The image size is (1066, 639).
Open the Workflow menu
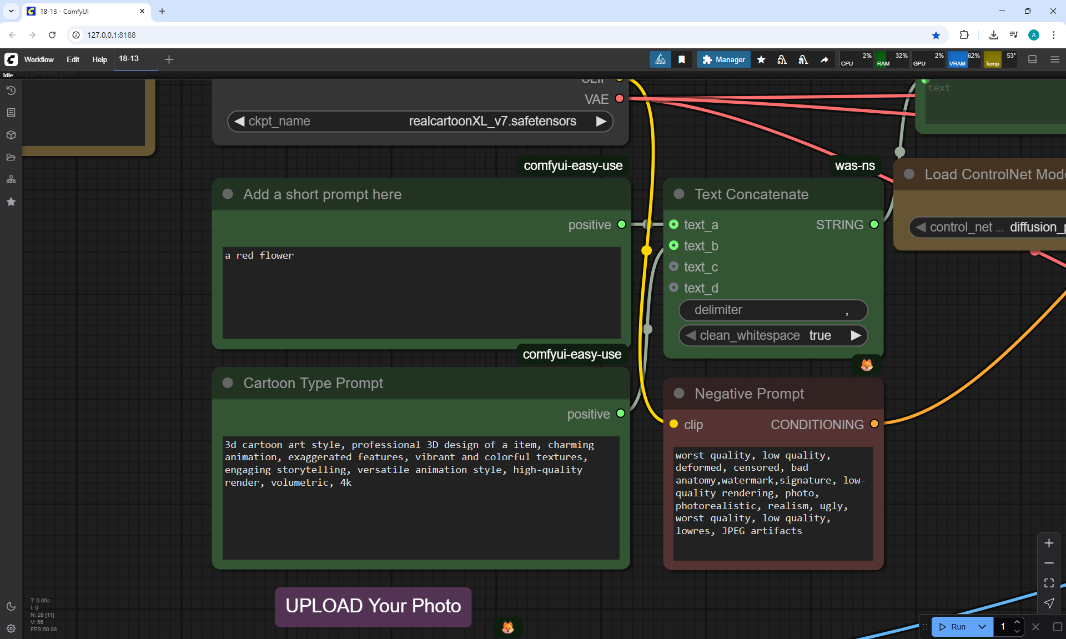[39, 59]
